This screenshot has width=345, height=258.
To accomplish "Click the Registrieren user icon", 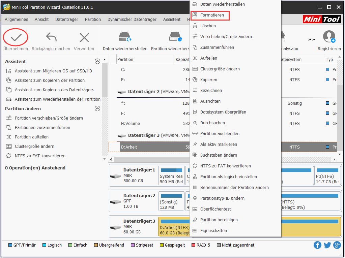I will tap(329, 37).
